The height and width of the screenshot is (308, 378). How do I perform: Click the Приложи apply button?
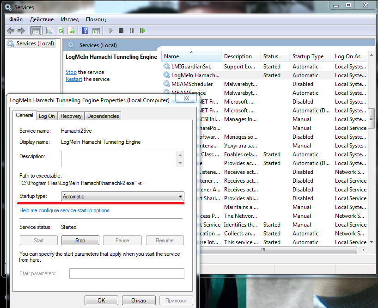pyautogui.click(x=176, y=300)
